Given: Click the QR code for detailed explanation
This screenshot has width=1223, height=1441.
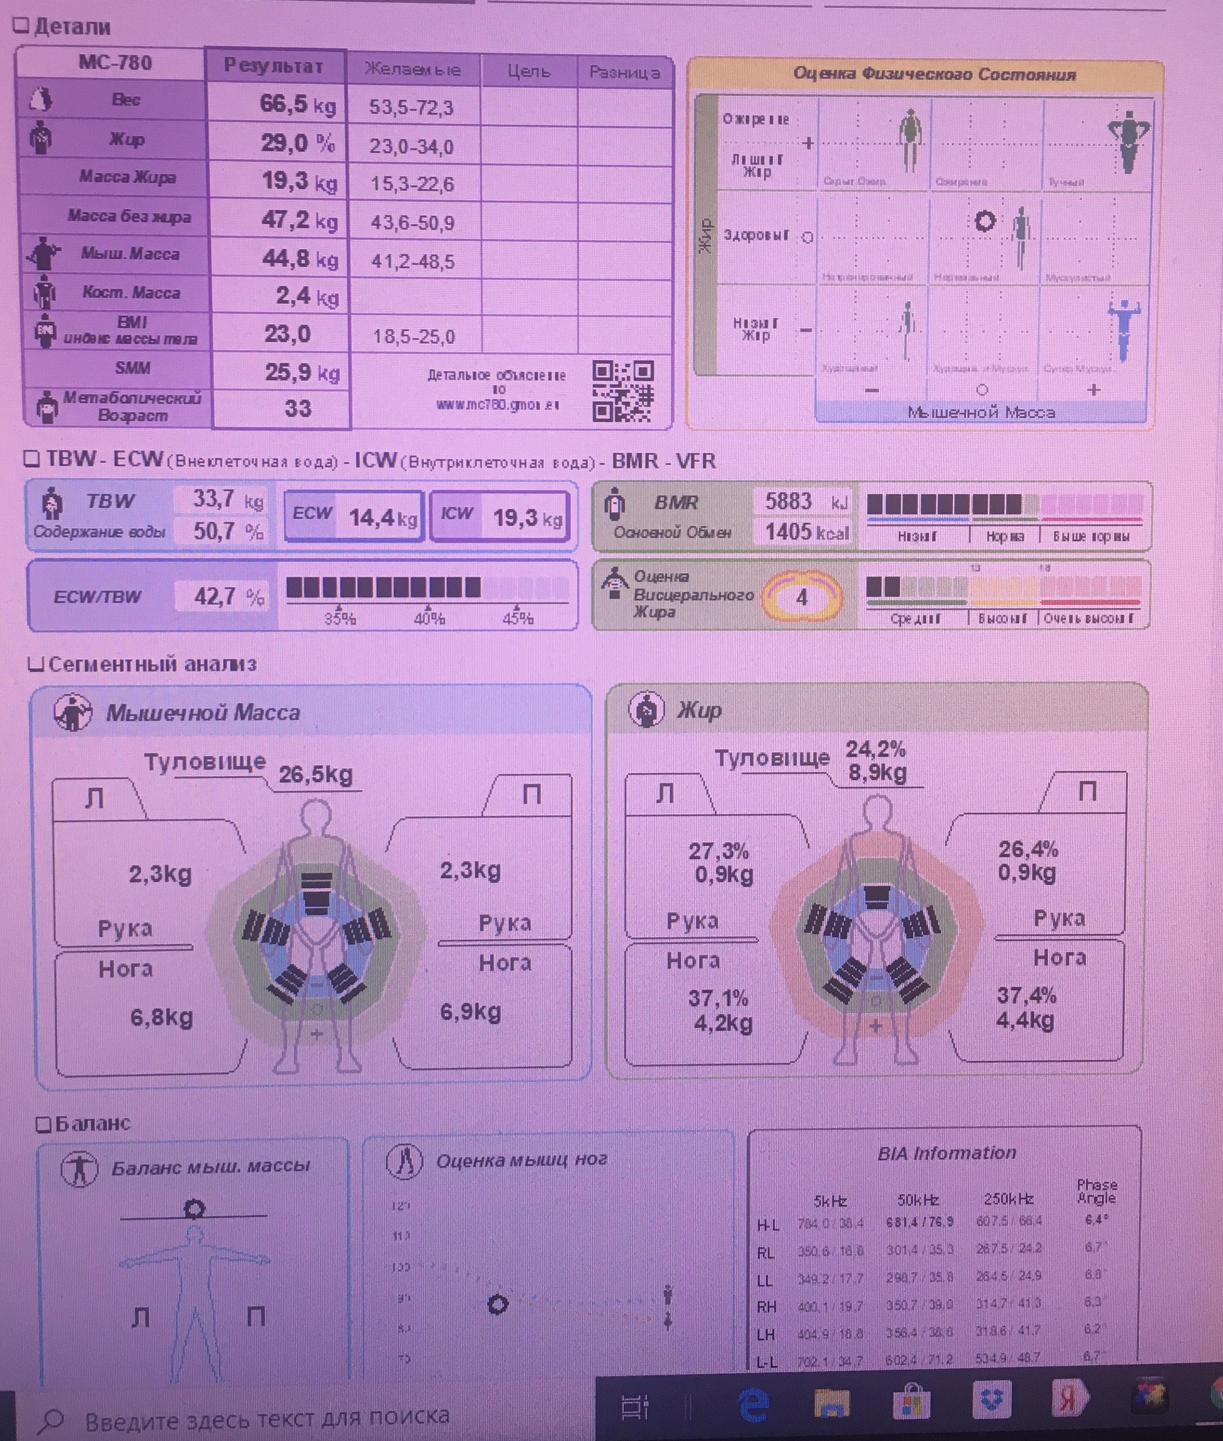Looking at the screenshot, I should 623,391.
